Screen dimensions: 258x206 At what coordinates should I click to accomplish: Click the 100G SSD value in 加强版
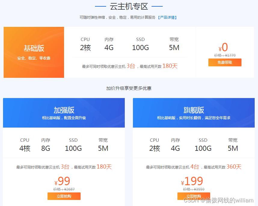tap(73, 148)
